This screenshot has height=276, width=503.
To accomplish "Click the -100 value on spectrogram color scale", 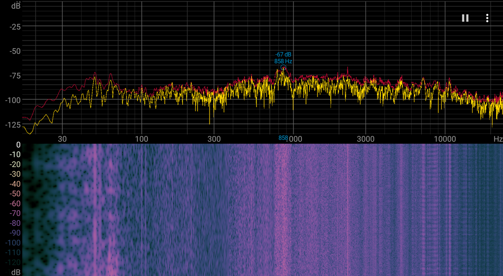I will (13, 243).
